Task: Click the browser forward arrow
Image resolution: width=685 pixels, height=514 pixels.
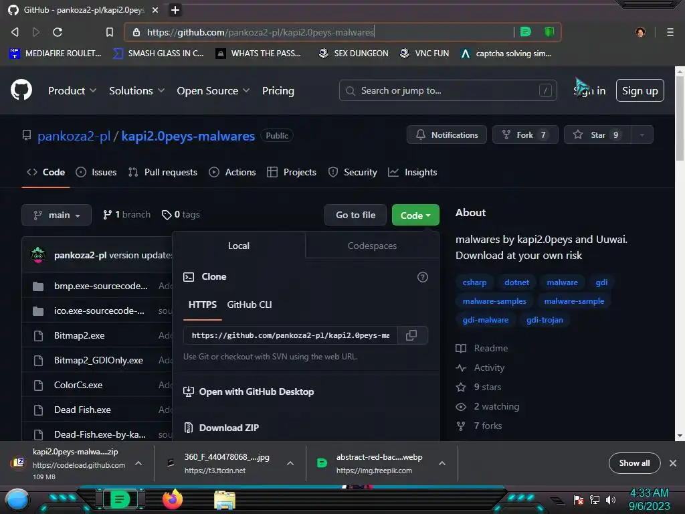Action: (x=36, y=32)
